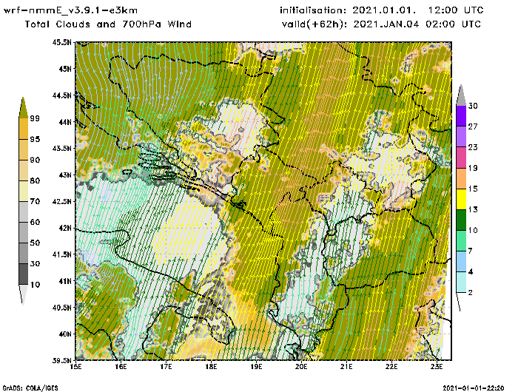Image resolution: width=518 pixels, height=392 pixels.
Task: Click the '2' label on wind colorbar
Action: pos(471,293)
